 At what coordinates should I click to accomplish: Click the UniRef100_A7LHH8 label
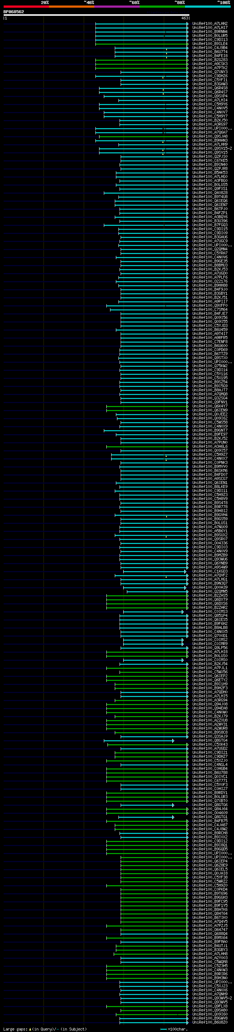210,954
